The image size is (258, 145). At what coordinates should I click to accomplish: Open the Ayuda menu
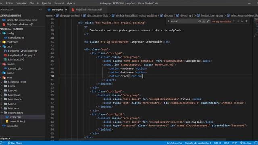click(71, 3)
